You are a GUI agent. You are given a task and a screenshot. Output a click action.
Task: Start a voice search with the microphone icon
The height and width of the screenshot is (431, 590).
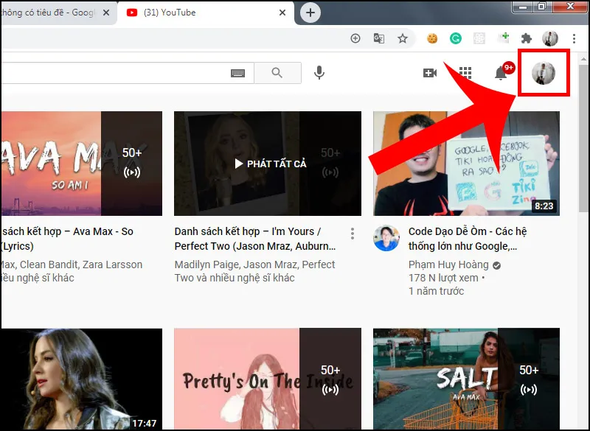point(319,73)
